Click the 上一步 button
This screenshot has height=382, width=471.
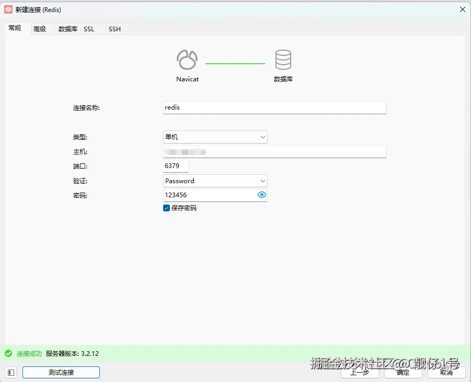tap(360, 373)
